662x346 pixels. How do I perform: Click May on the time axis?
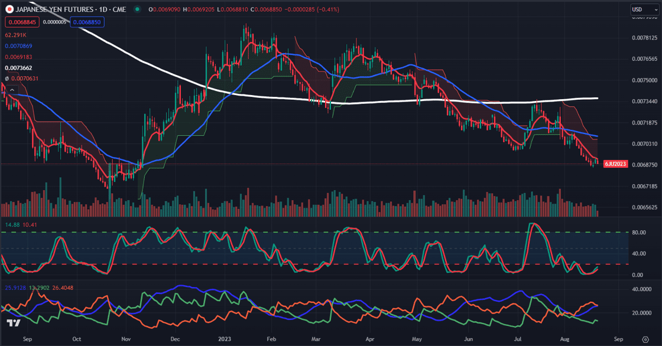tap(417, 340)
